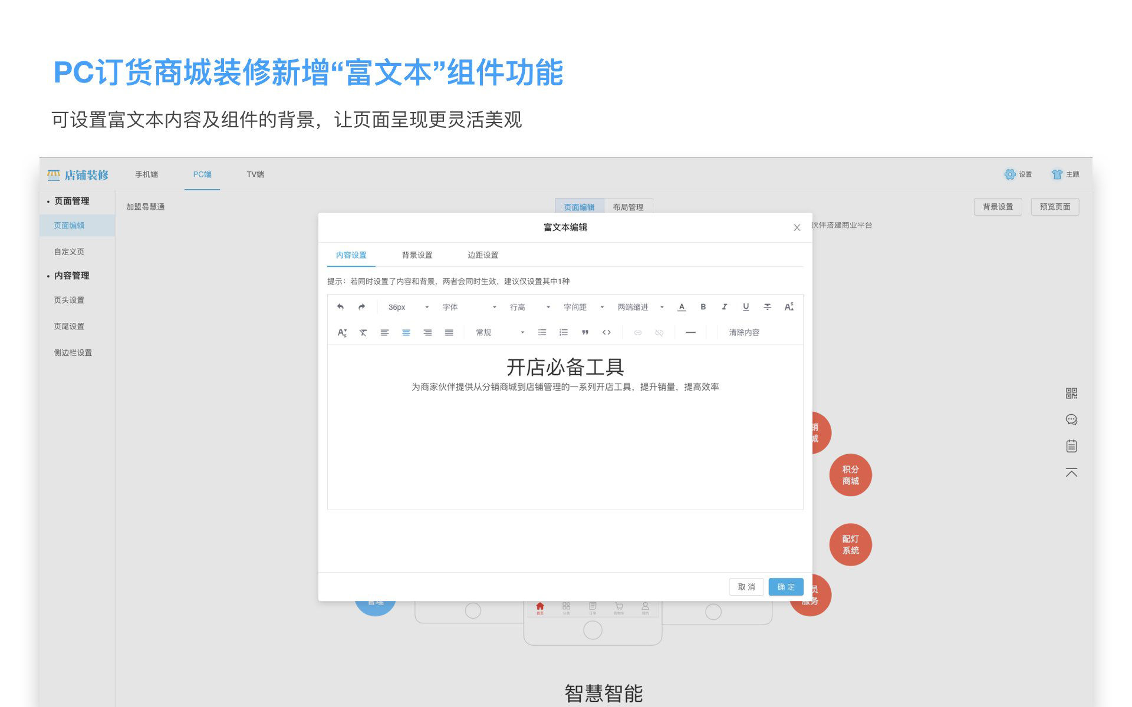Open the 常规 paragraph style dropdown

pyautogui.click(x=499, y=332)
